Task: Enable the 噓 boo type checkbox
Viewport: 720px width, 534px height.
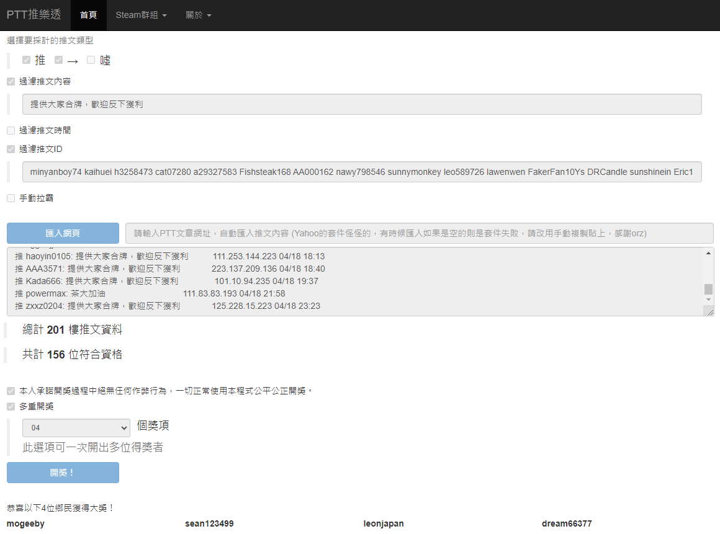Action: point(91,60)
